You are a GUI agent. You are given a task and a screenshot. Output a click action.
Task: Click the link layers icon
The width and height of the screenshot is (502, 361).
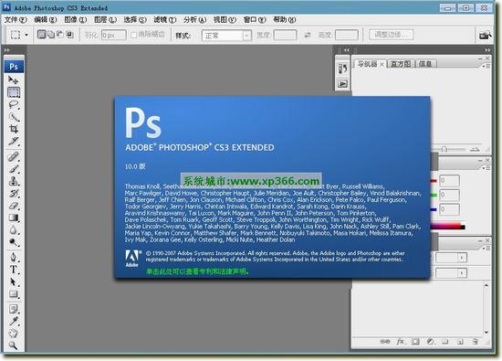click(385, 342)
